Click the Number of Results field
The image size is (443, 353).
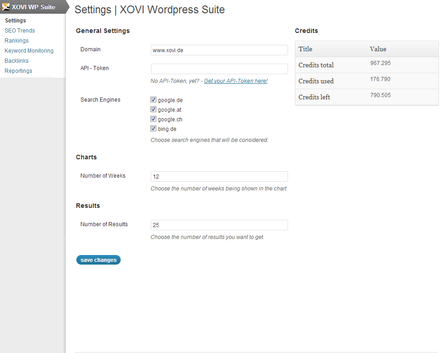[x=219, y=225]
